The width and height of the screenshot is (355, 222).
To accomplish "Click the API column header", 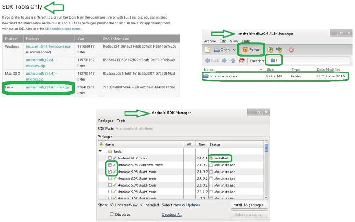I will pyautogui.click(x=190, y=145).
